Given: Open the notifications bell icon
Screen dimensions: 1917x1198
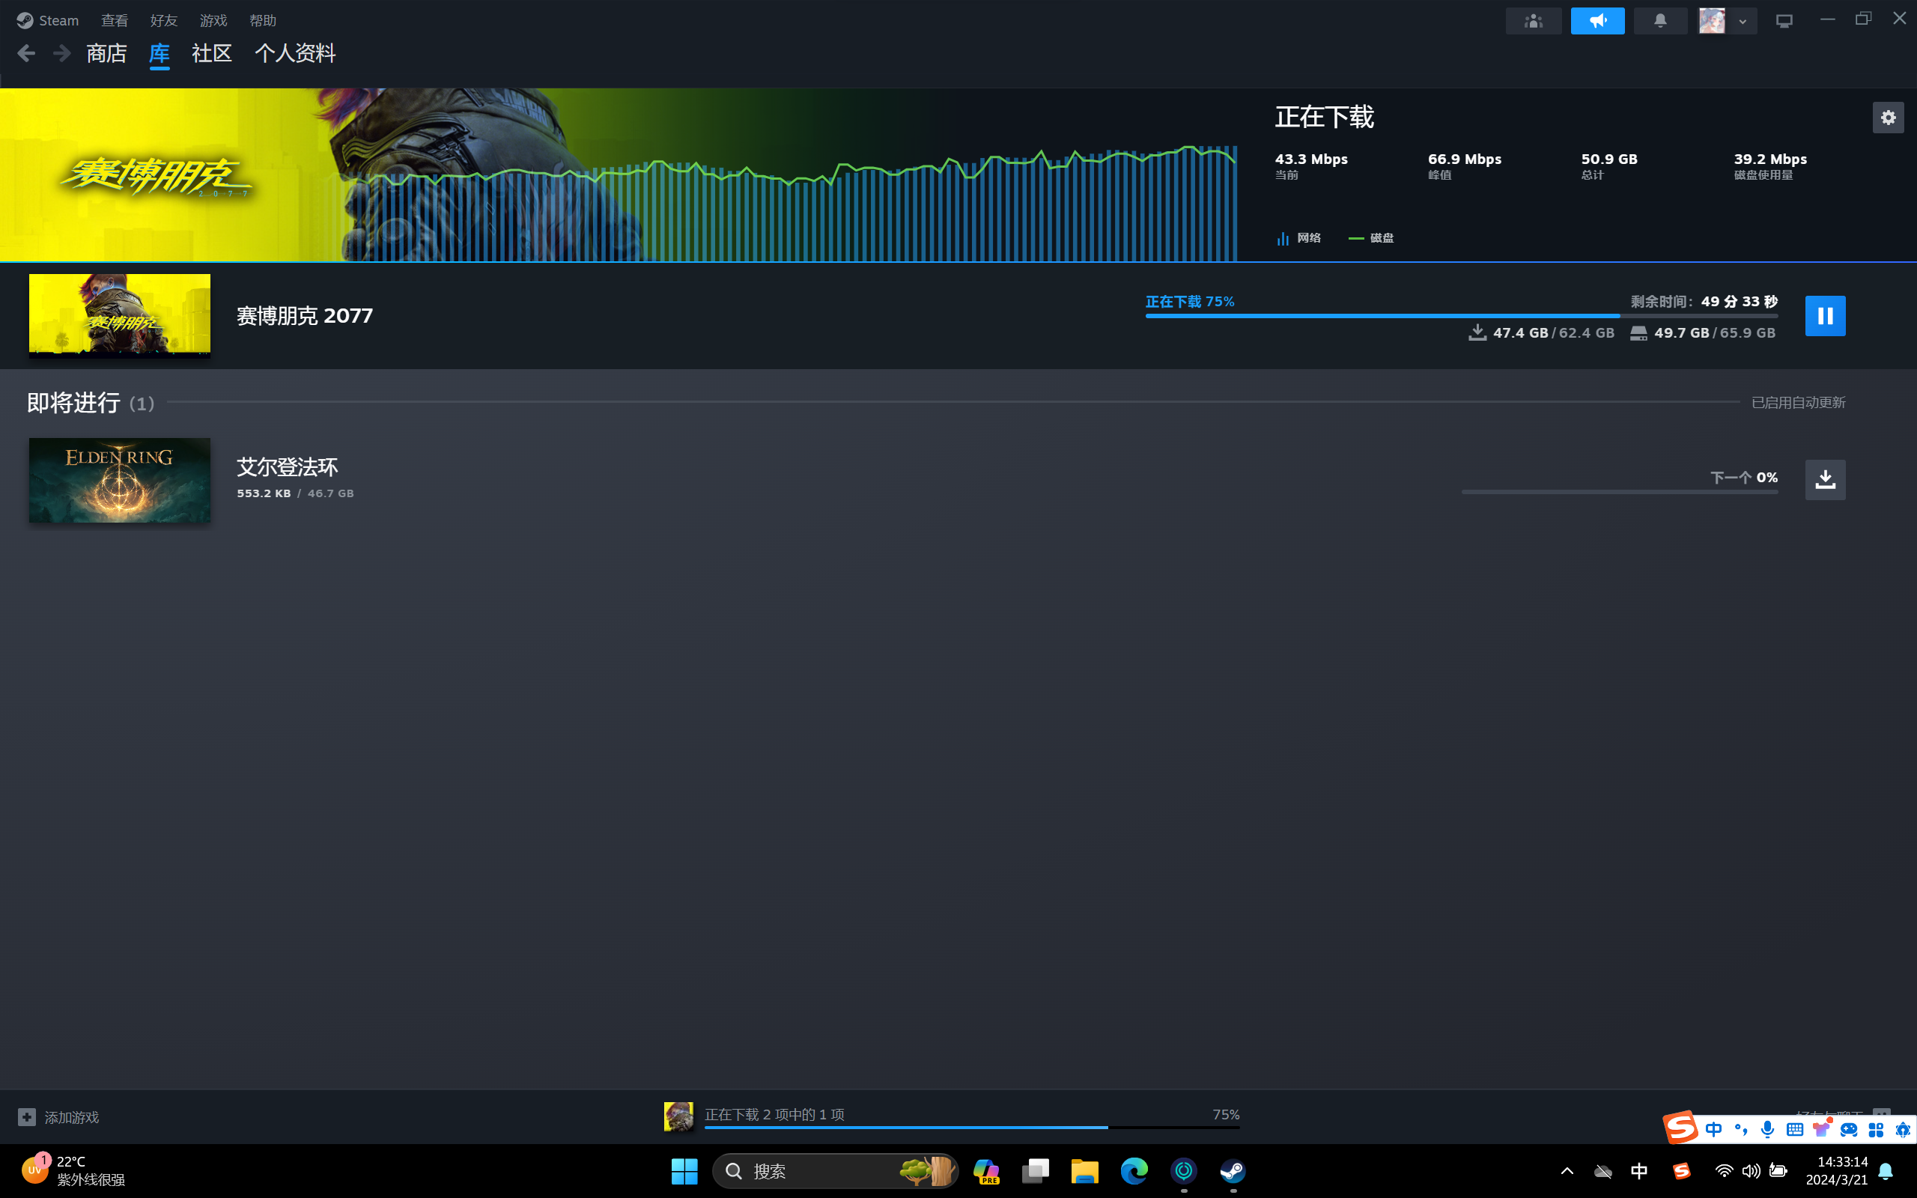Looking at the screenshot, I should (x=1659, y=21).
